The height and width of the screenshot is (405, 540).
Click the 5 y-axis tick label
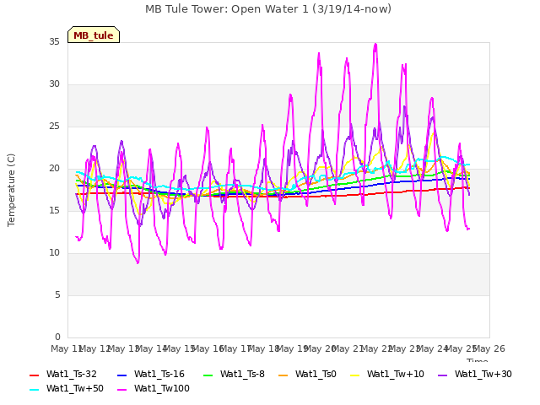point(57,295)
